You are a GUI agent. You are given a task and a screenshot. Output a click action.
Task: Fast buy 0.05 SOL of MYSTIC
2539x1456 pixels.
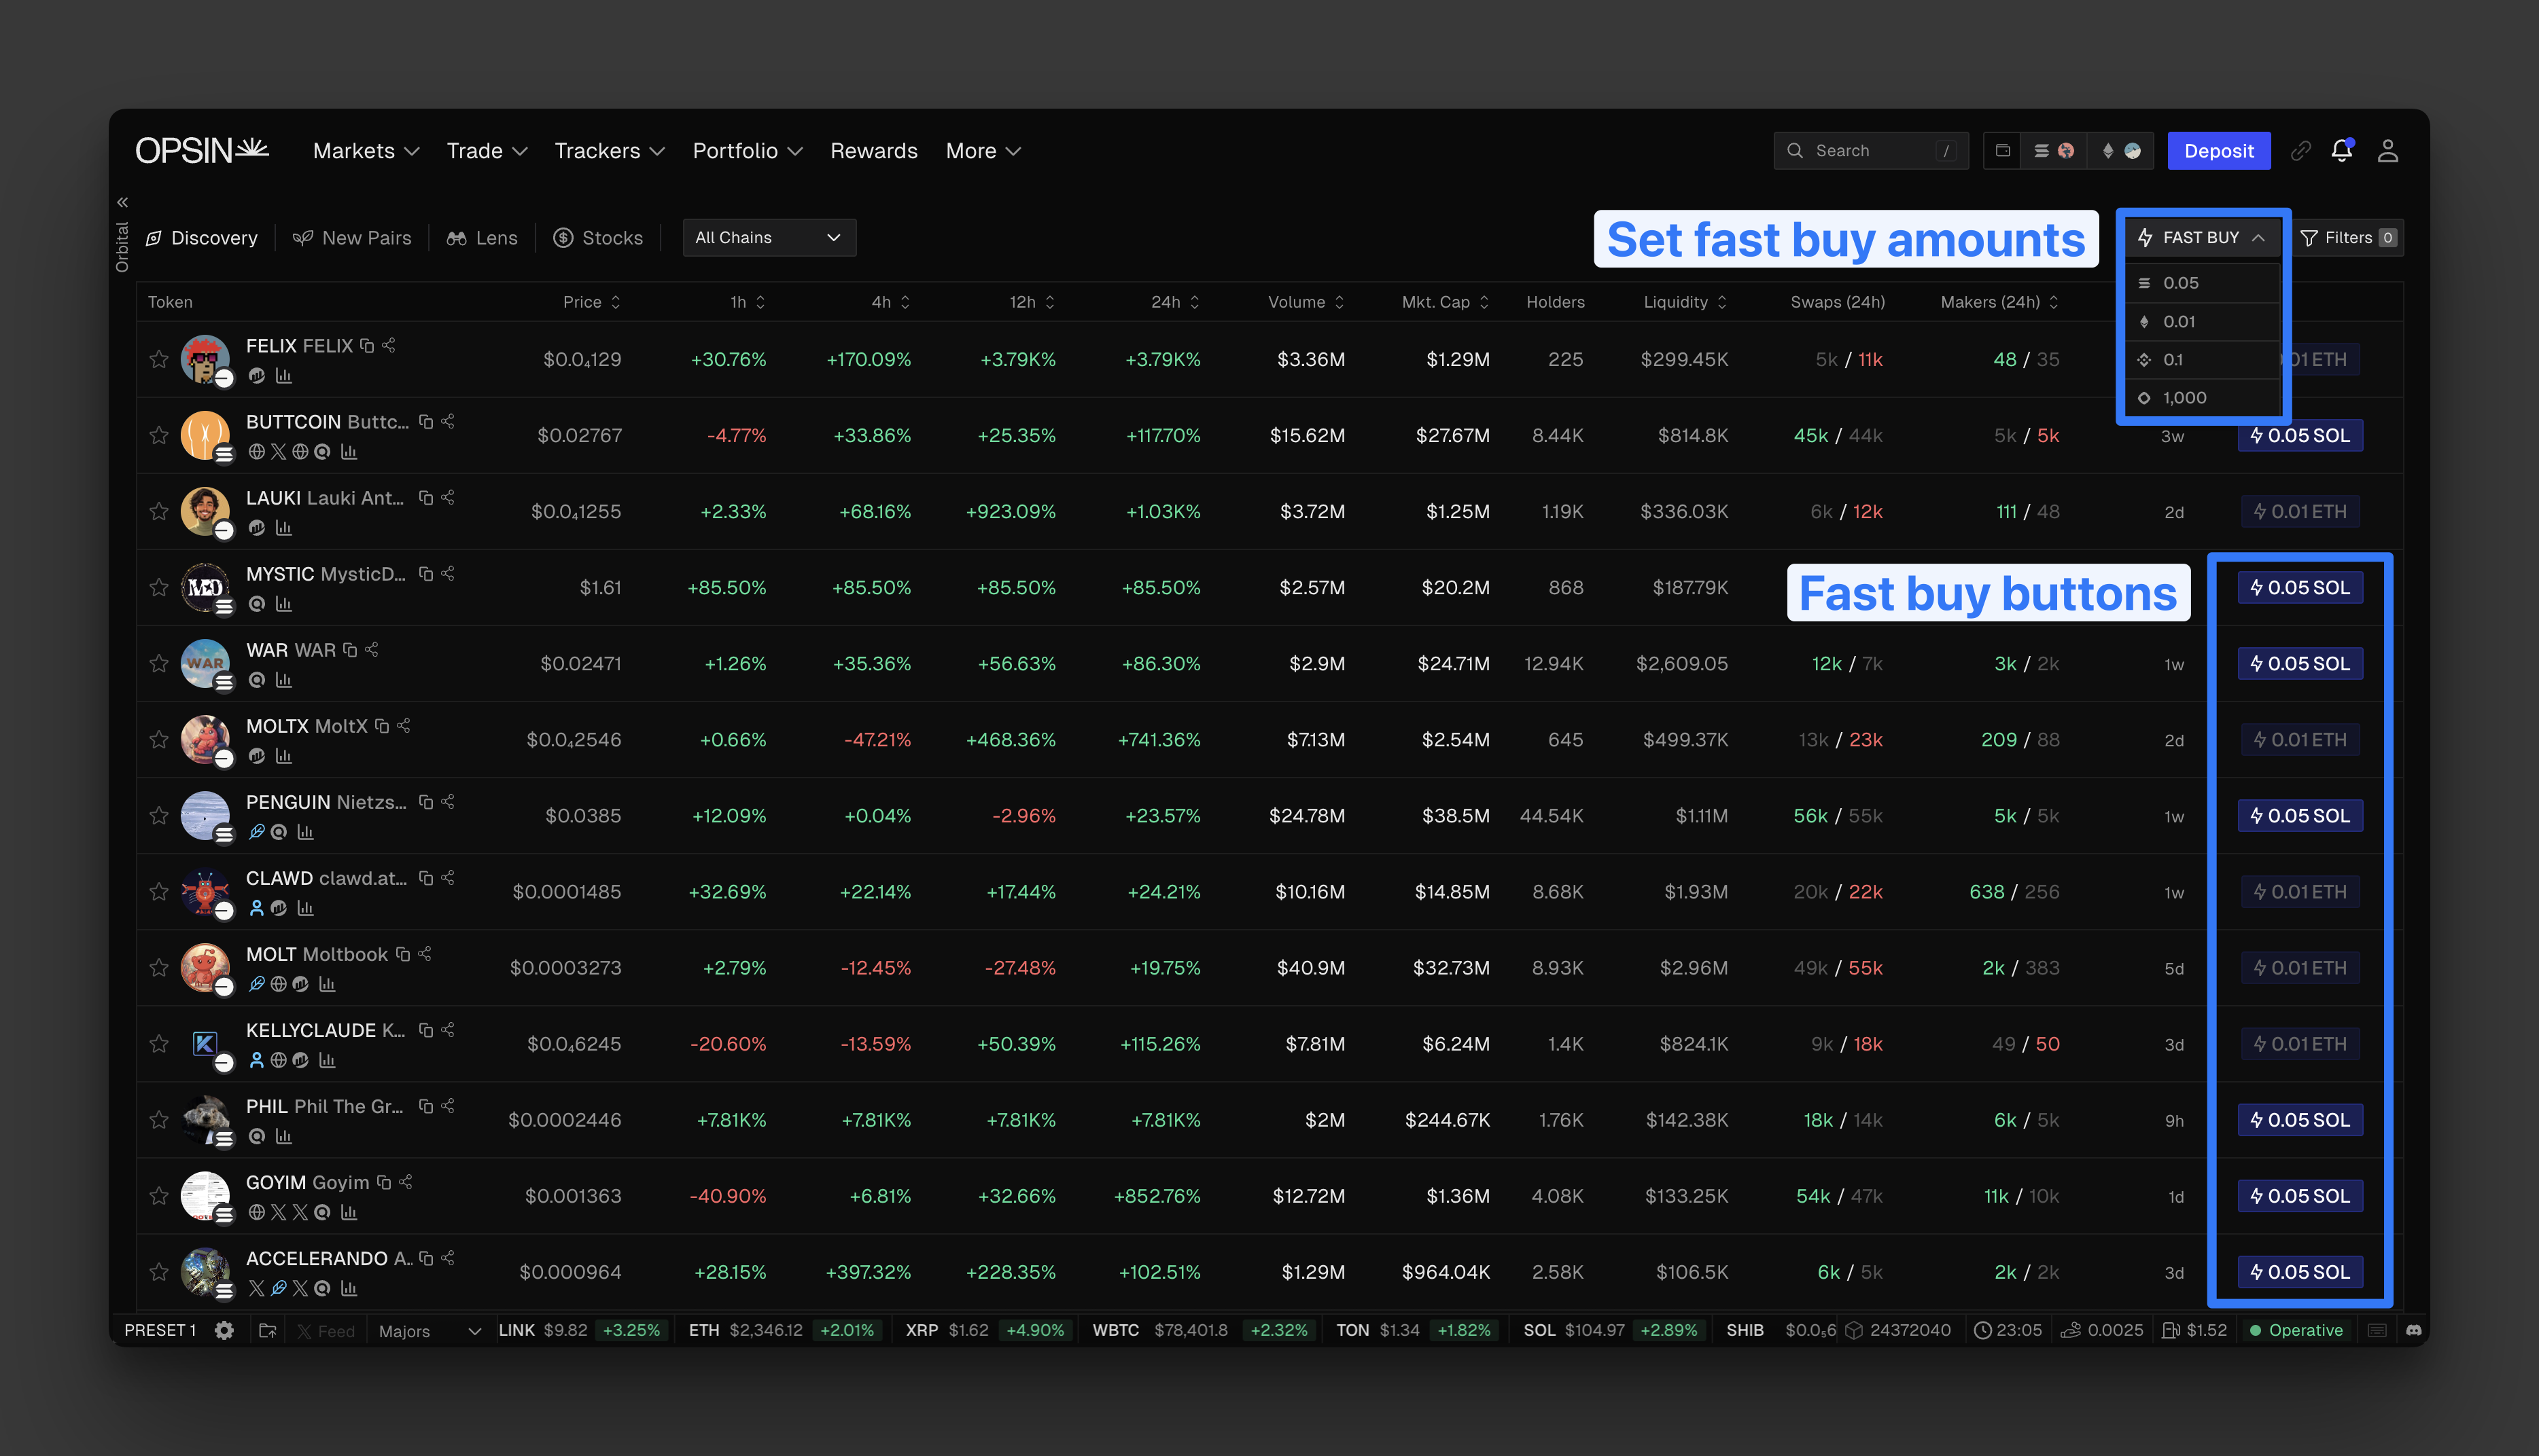tap(2300, 587)
